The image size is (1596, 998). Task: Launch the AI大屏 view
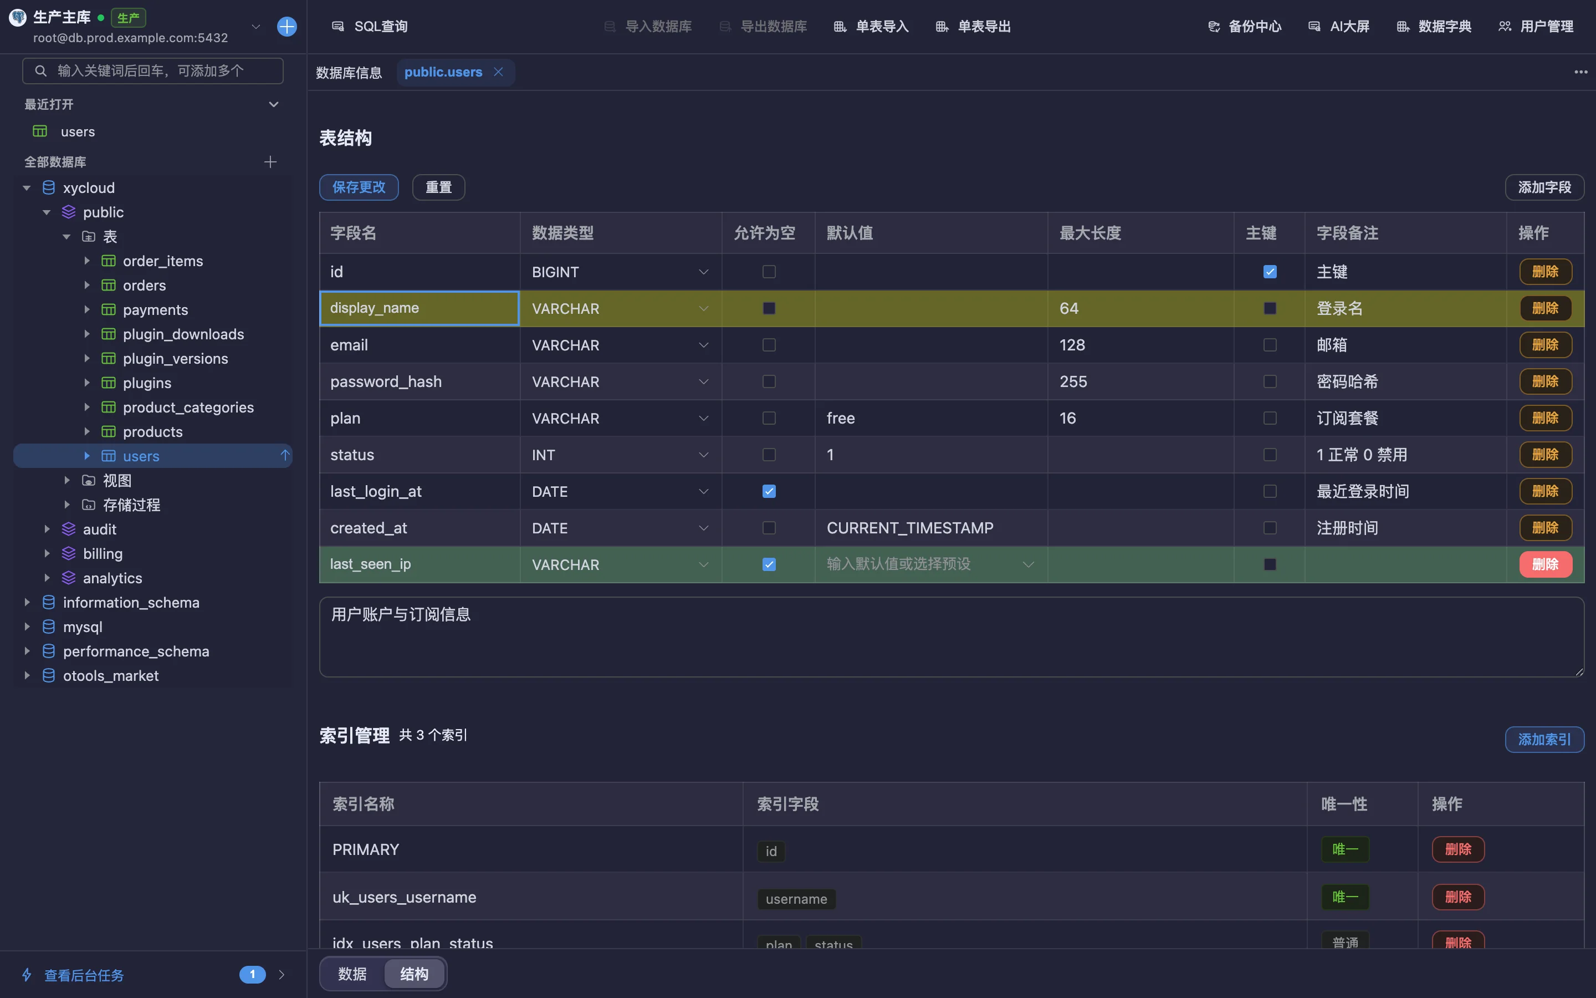(1339, 27)
